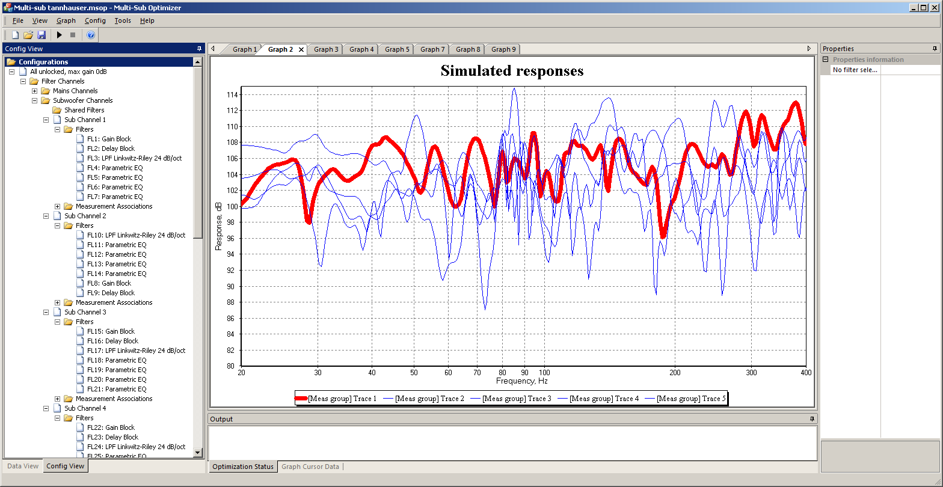Switch to the Data View tab
This screenshot has height=487, width=943.
pos(23,466)
